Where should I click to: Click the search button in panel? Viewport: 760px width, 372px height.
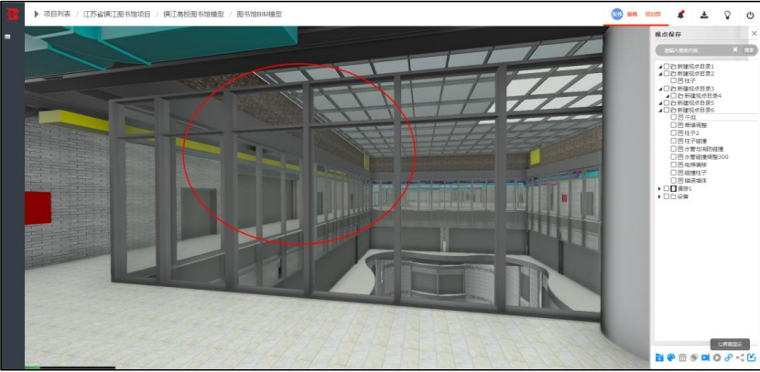pyautogui.click(x=749, y=50)
